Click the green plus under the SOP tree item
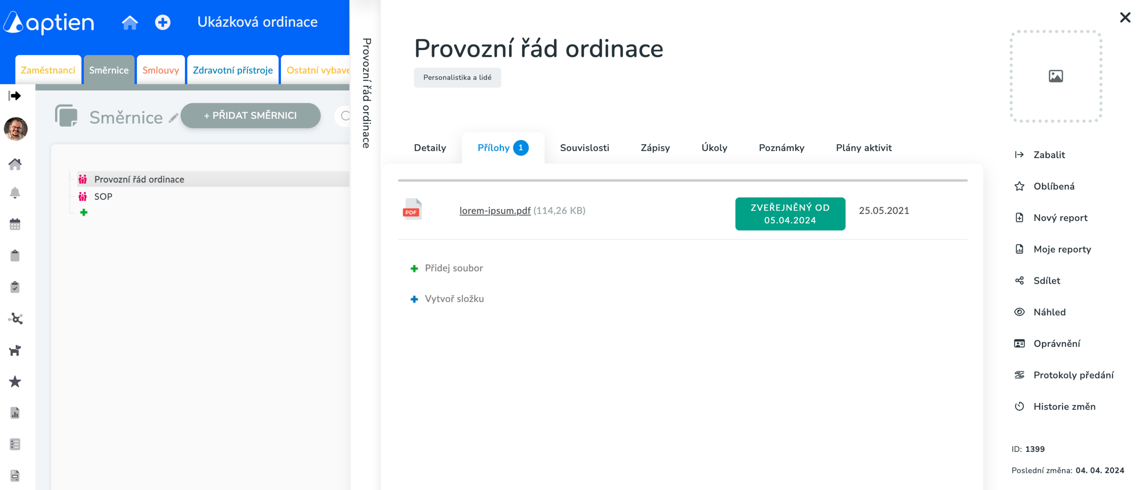 (x=83, y=212)
